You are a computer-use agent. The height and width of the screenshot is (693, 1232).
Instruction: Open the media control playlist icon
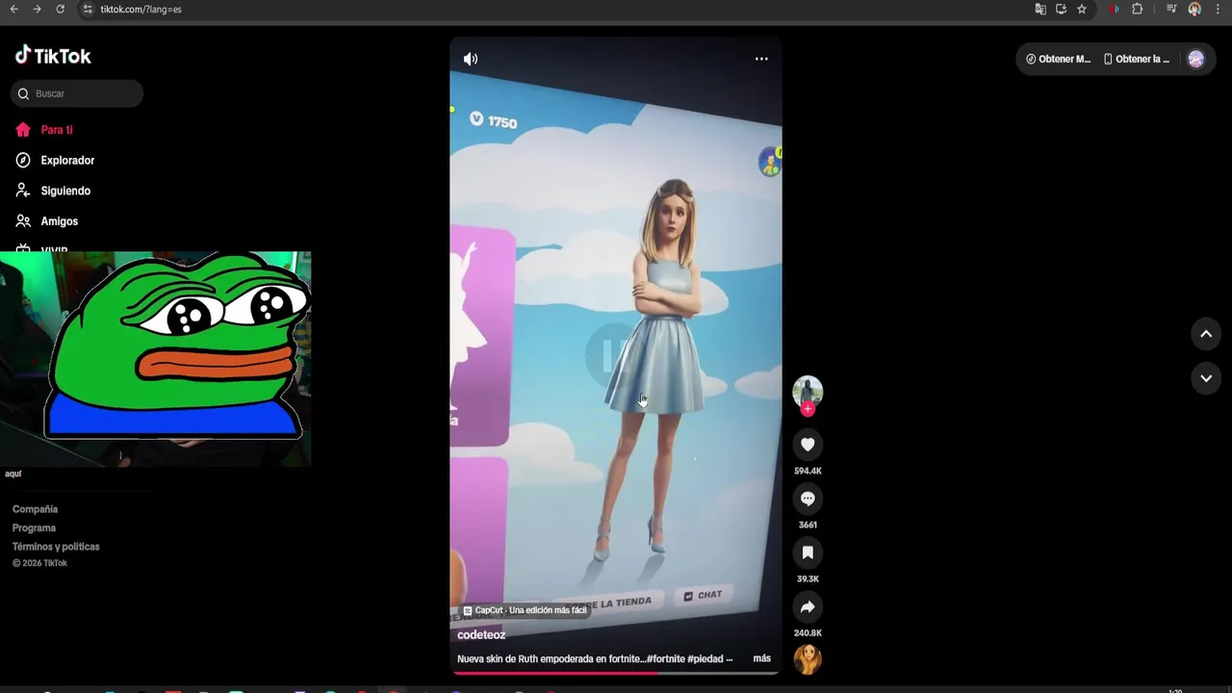pos(1171,9)
